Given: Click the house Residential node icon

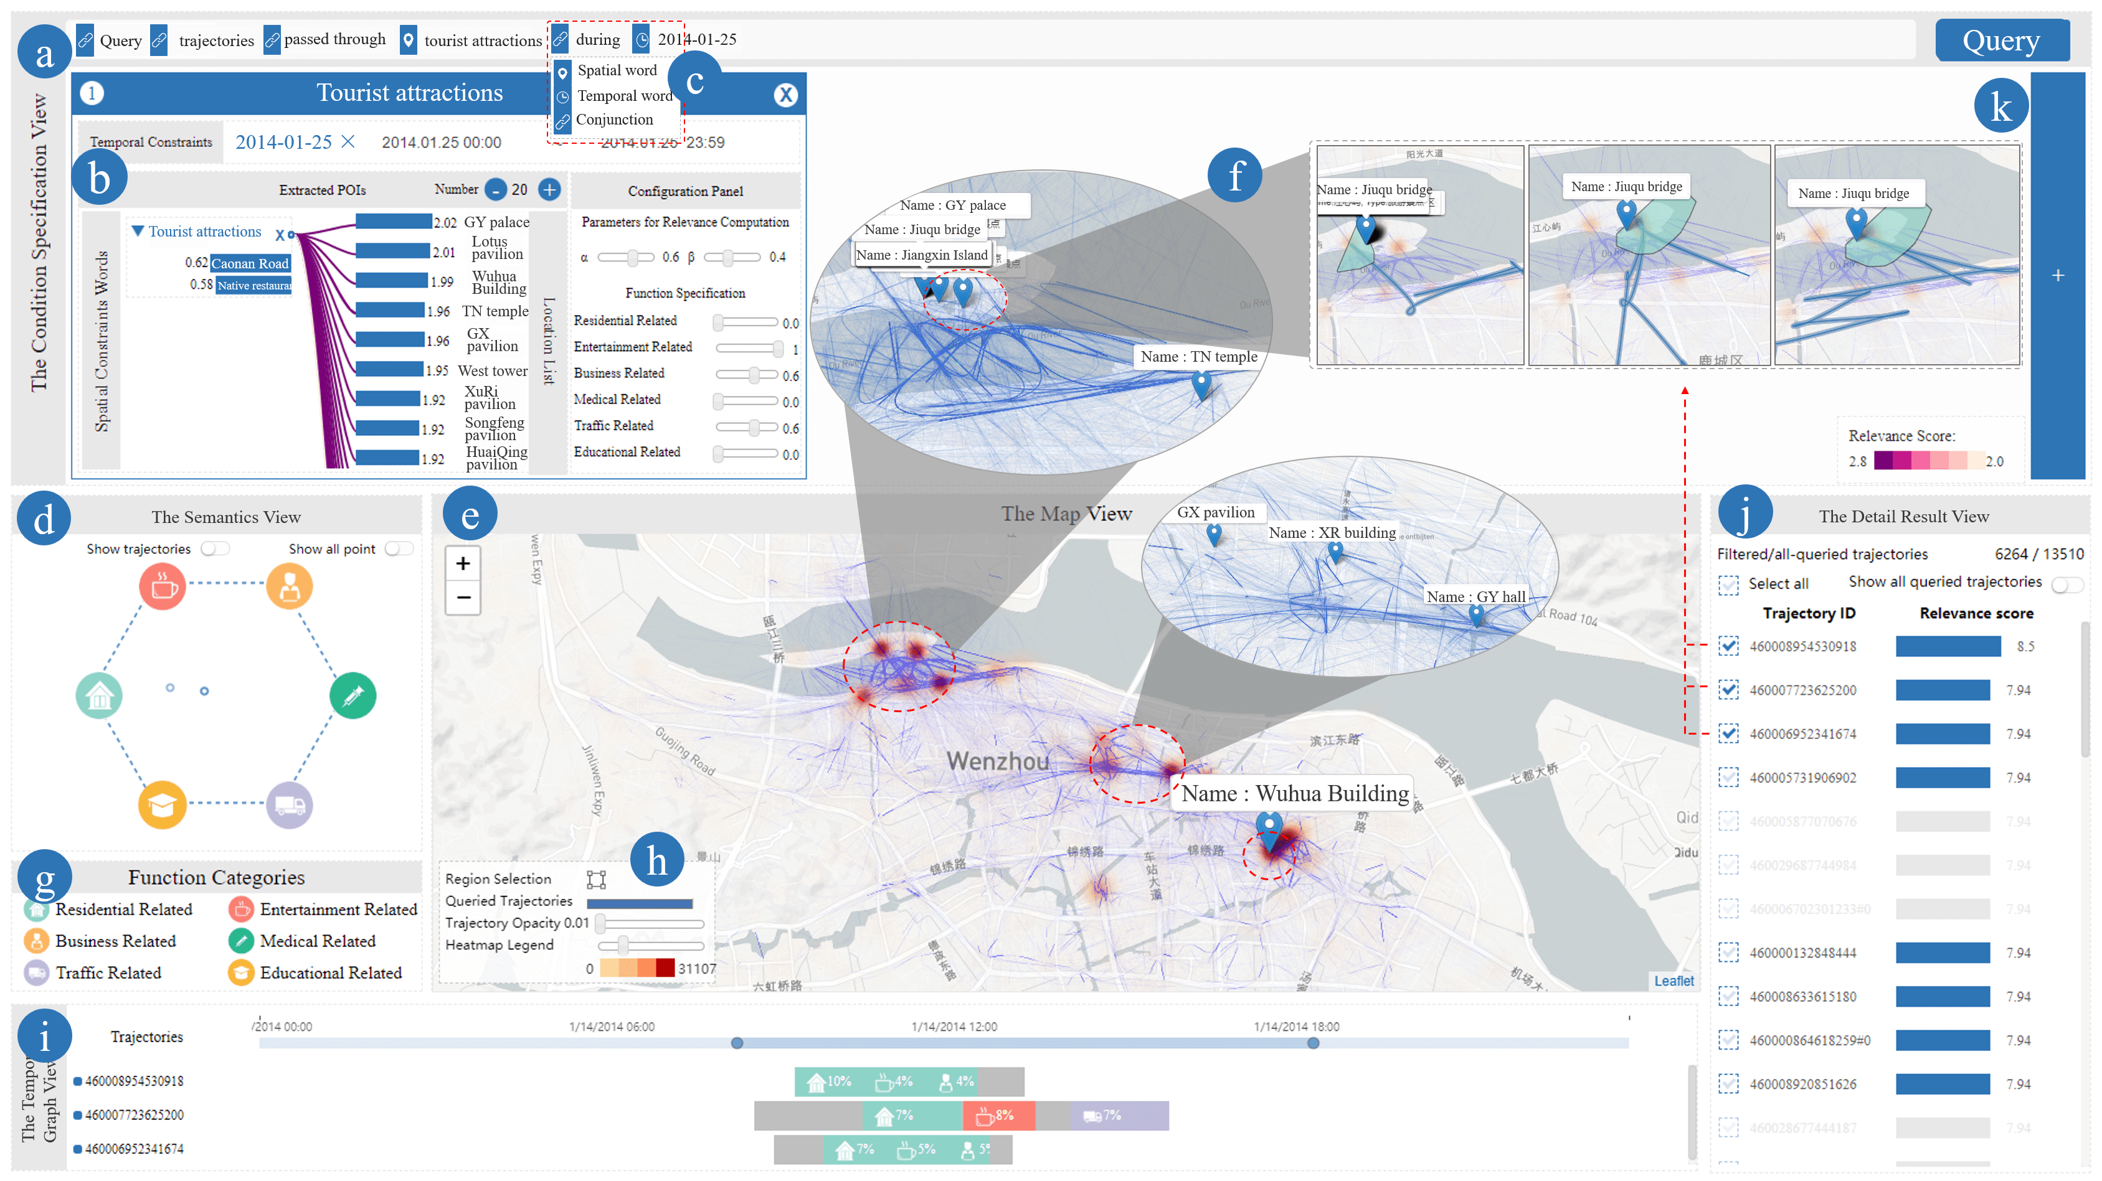Looking at the screenshot, I should (x=99, y=695).
